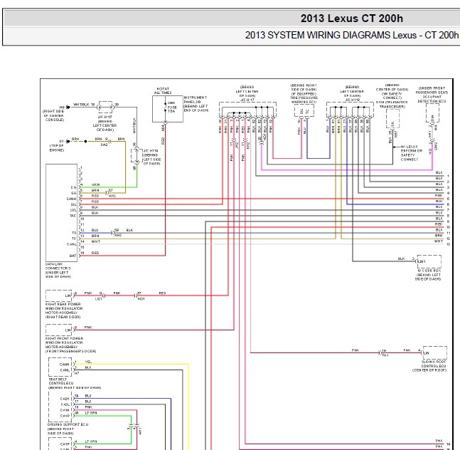Select the "DATA LINK CONNECTOR 3" label
The image size is (460, 450).
58,266
